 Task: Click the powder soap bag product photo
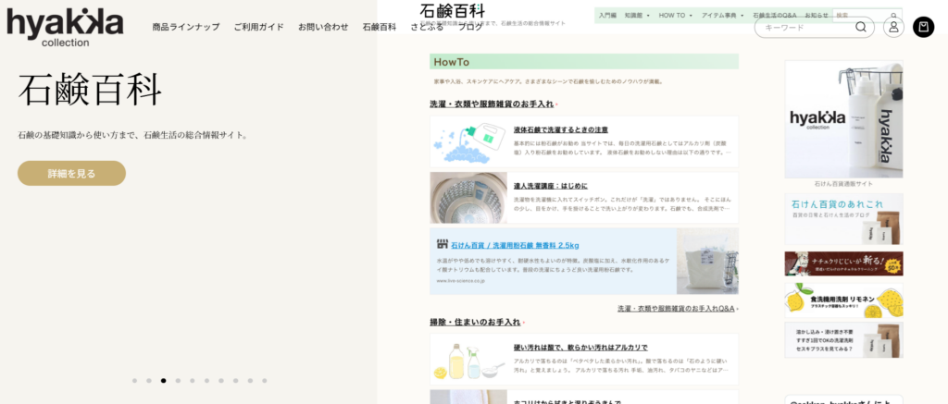pyautogui.click(x=706, y=261)
